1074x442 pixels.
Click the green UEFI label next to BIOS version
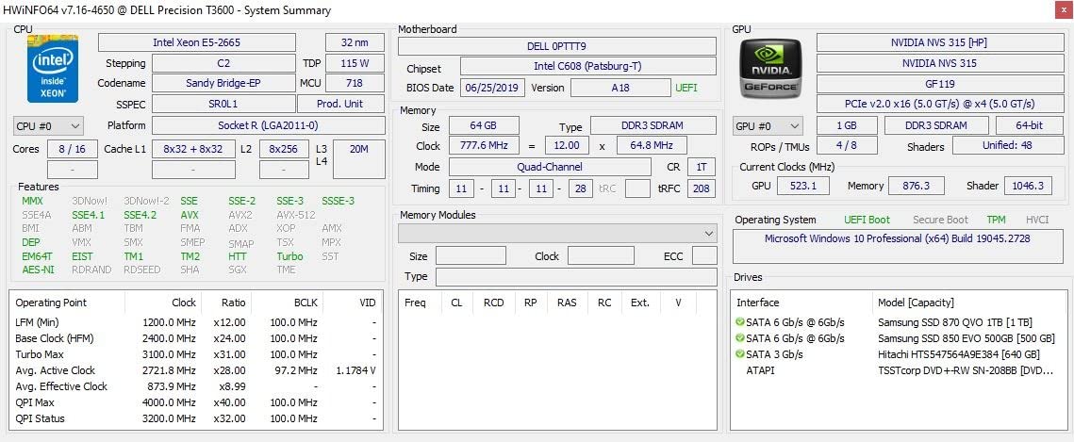[687, 89]
